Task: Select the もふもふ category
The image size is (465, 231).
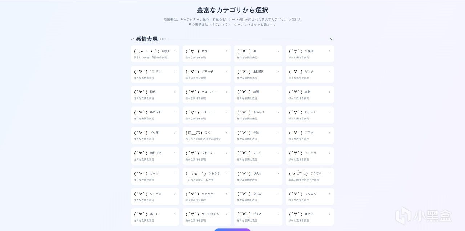Action: 258,115
